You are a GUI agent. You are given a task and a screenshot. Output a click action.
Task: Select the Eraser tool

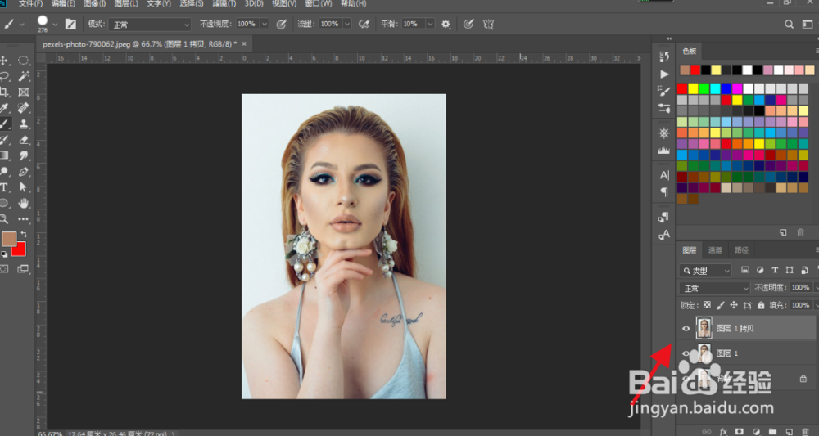pos(24,140)
